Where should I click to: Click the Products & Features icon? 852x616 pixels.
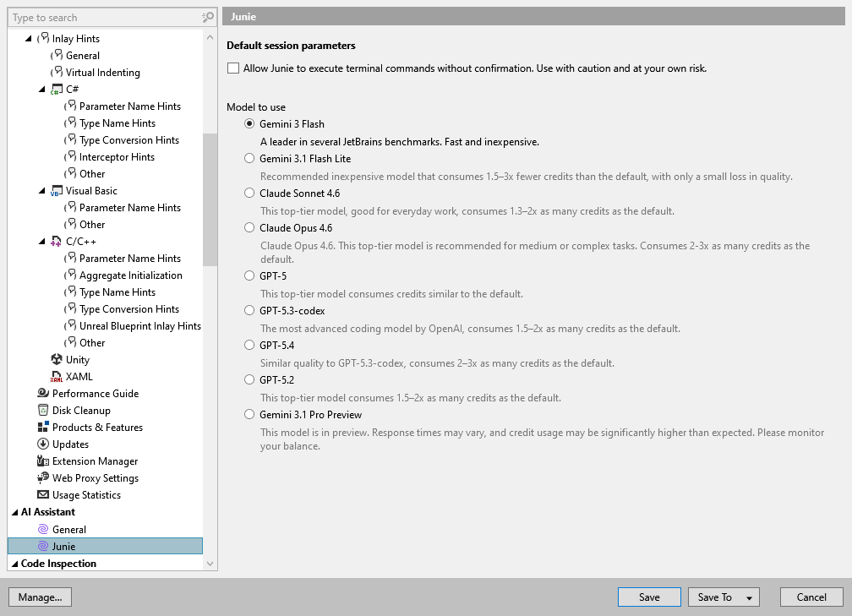coord(43,427)
